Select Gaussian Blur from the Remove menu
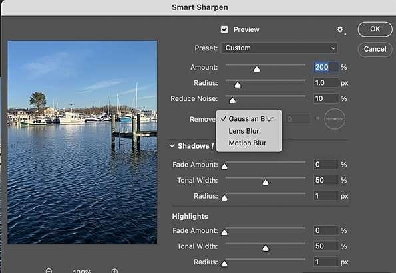396x273 pixels. click(x=249, y=119)
